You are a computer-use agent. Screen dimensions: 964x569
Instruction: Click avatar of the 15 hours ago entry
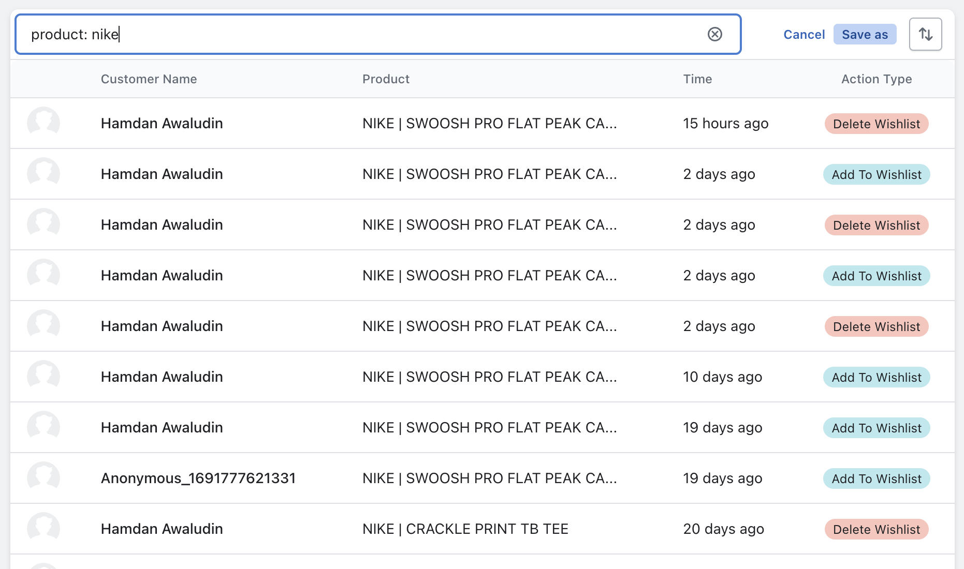click(43, 123)
